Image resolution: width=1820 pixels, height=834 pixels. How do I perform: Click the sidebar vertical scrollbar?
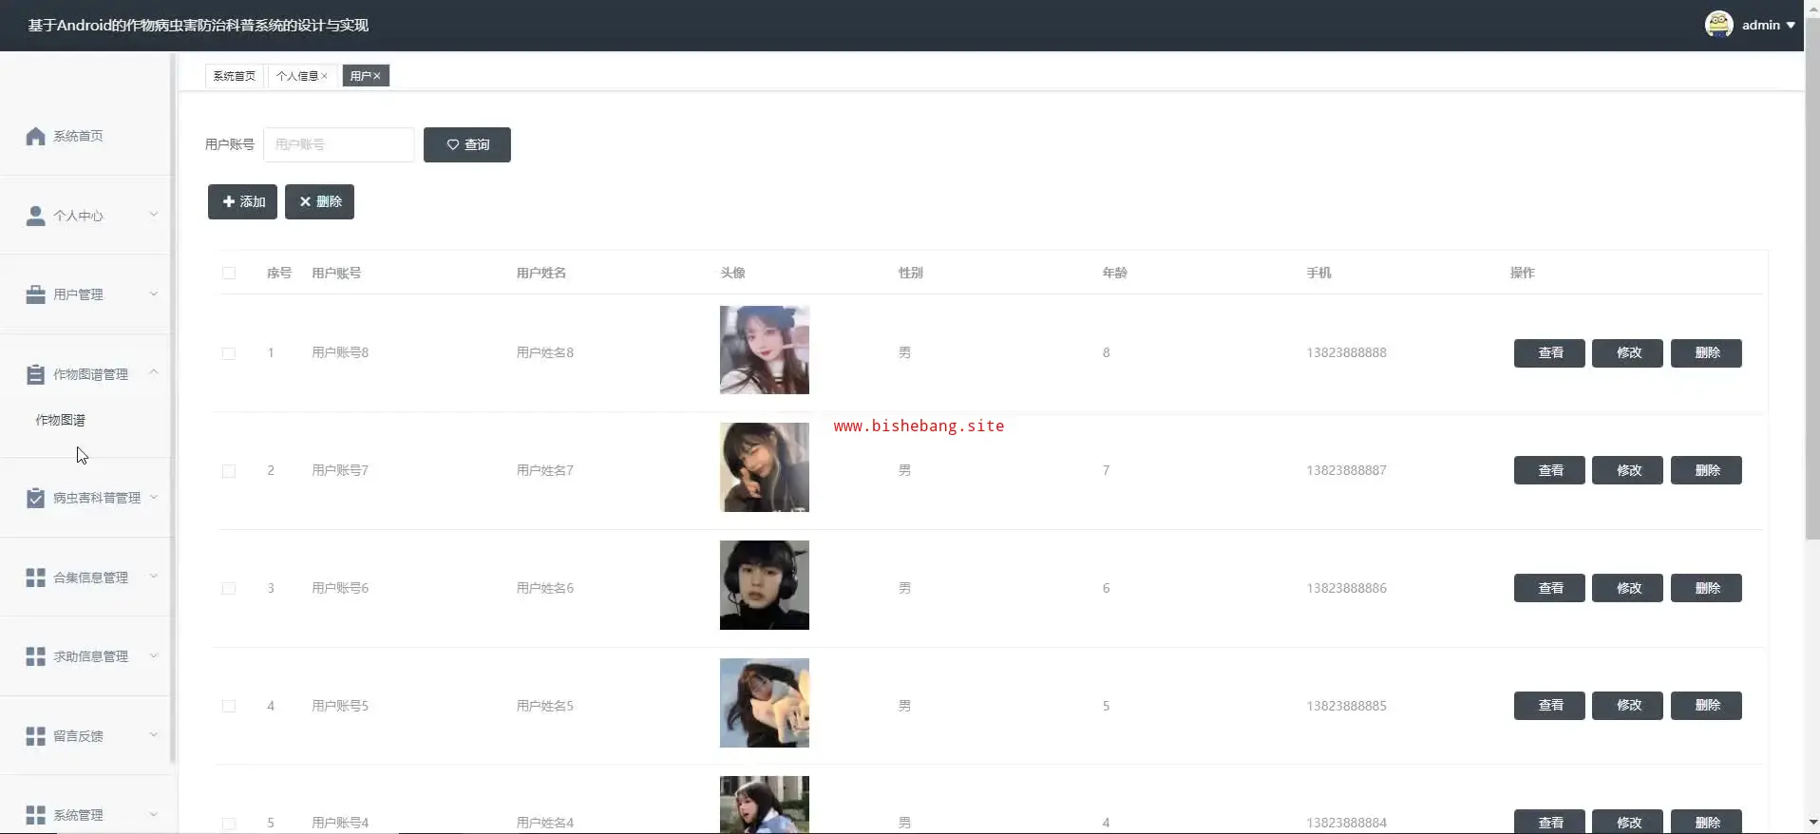tap(173, 408)
